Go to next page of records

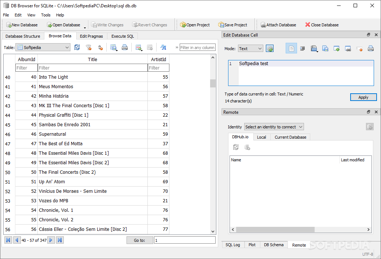coord(51,240)
